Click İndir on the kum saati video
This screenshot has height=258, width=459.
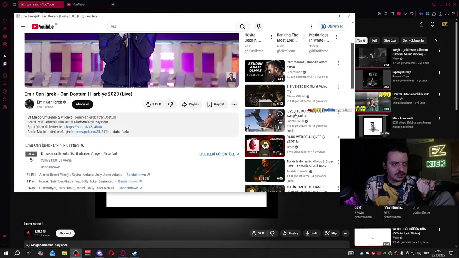pyautogui.click(x=311, y=233)
